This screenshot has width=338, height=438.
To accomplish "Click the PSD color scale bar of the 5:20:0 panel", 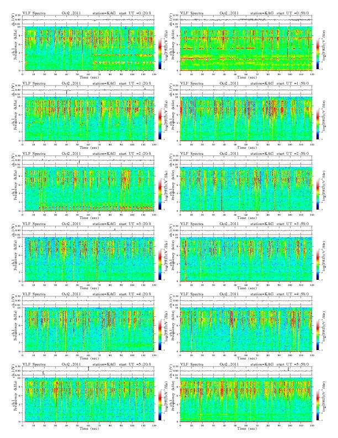I will point(160,405).
